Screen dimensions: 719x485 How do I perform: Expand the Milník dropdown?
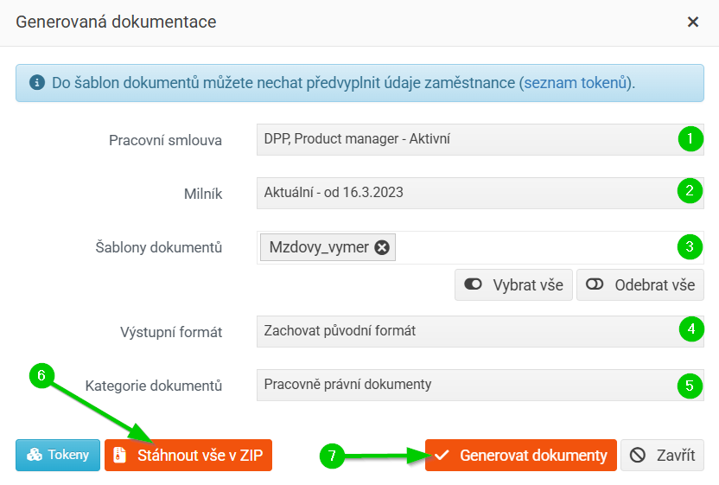click(x=467, y=193)
